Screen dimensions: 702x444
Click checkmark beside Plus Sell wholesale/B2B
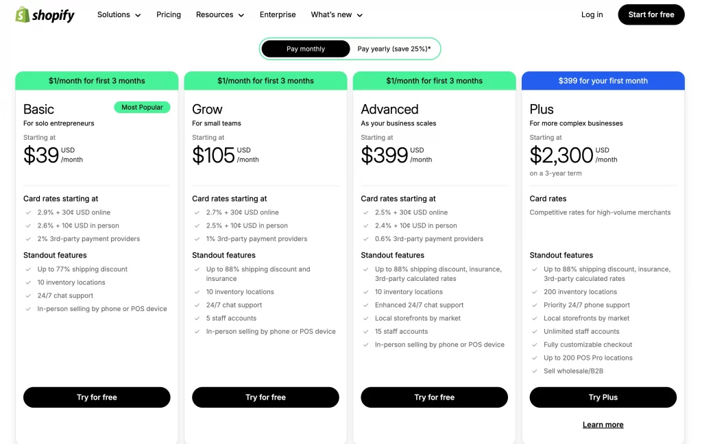534,371
